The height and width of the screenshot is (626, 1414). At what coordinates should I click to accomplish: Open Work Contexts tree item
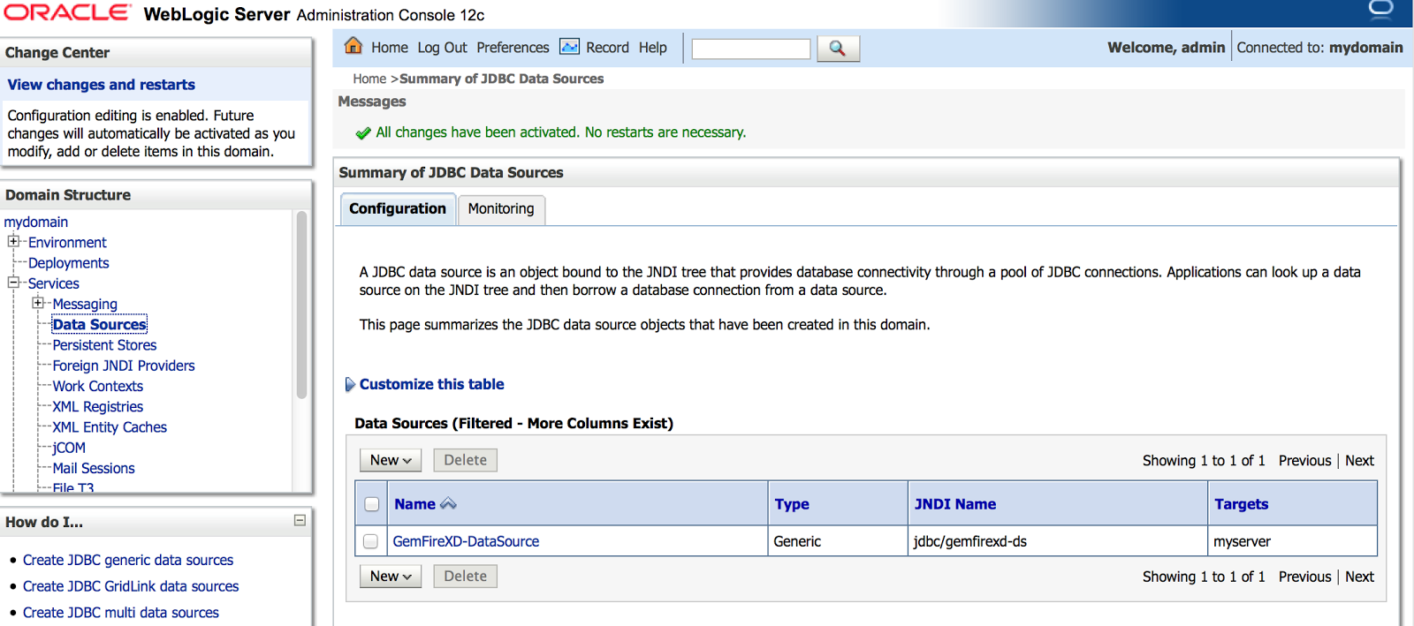pyautogui.click(x=97, y=386)
